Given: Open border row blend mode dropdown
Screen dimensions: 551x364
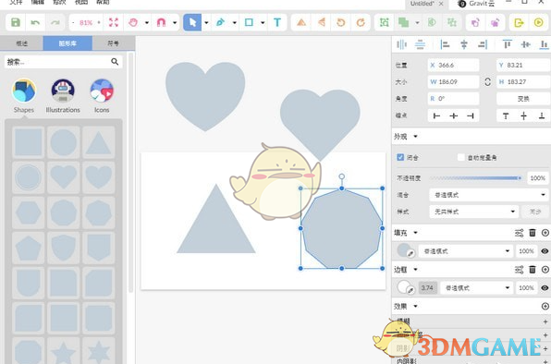Looking at the screenshot, I should click(476, 288).
